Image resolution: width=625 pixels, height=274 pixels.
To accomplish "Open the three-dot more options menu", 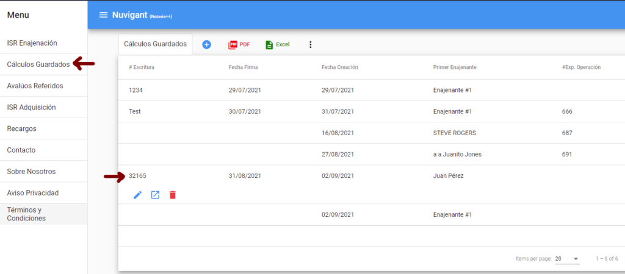I will pos(311,44).
